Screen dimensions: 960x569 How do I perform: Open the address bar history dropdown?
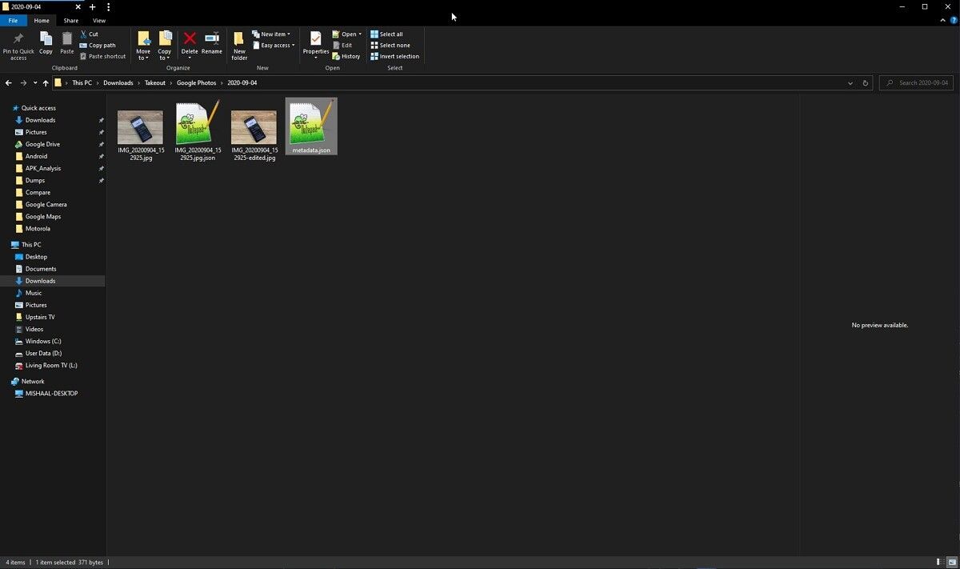(x=850, y=82)
